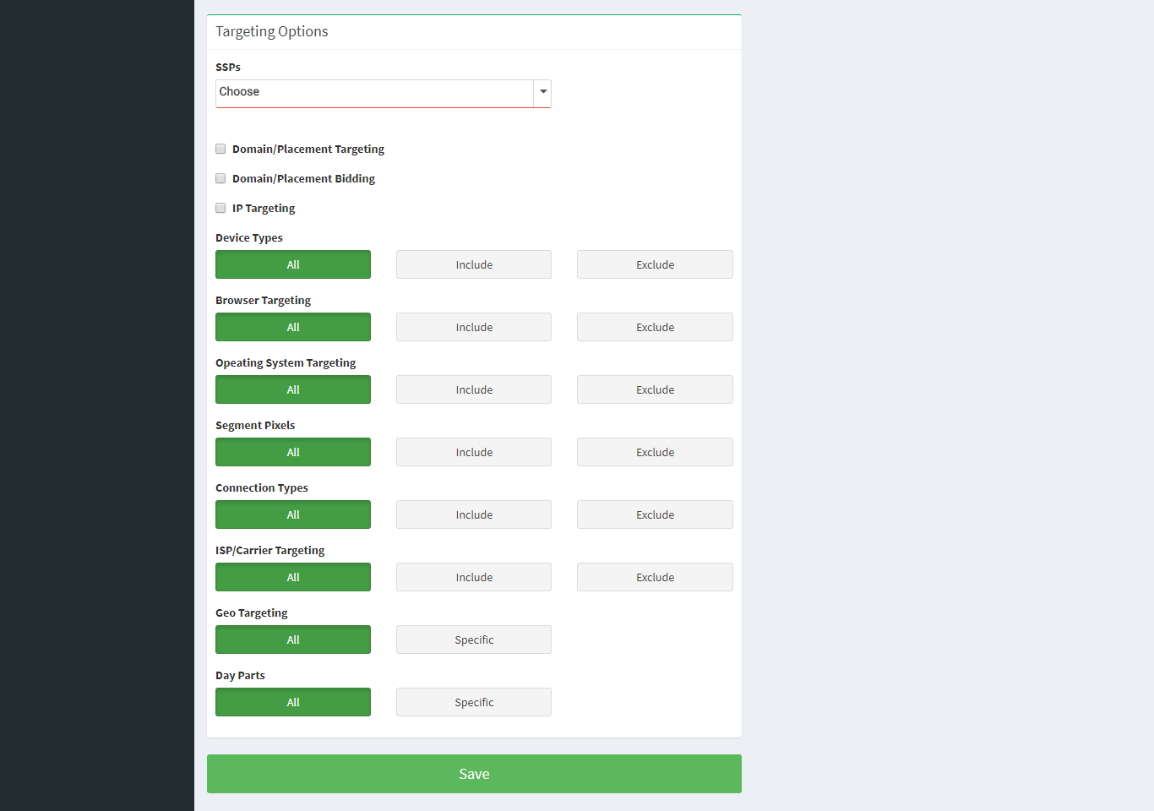The width and height of the screenshot is (1154, 811).
Task: Select Include for Connection Types
Action: (x=474, y=514)
